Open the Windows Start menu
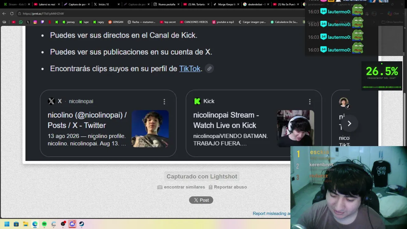407x229 pixels. (7, 224)
